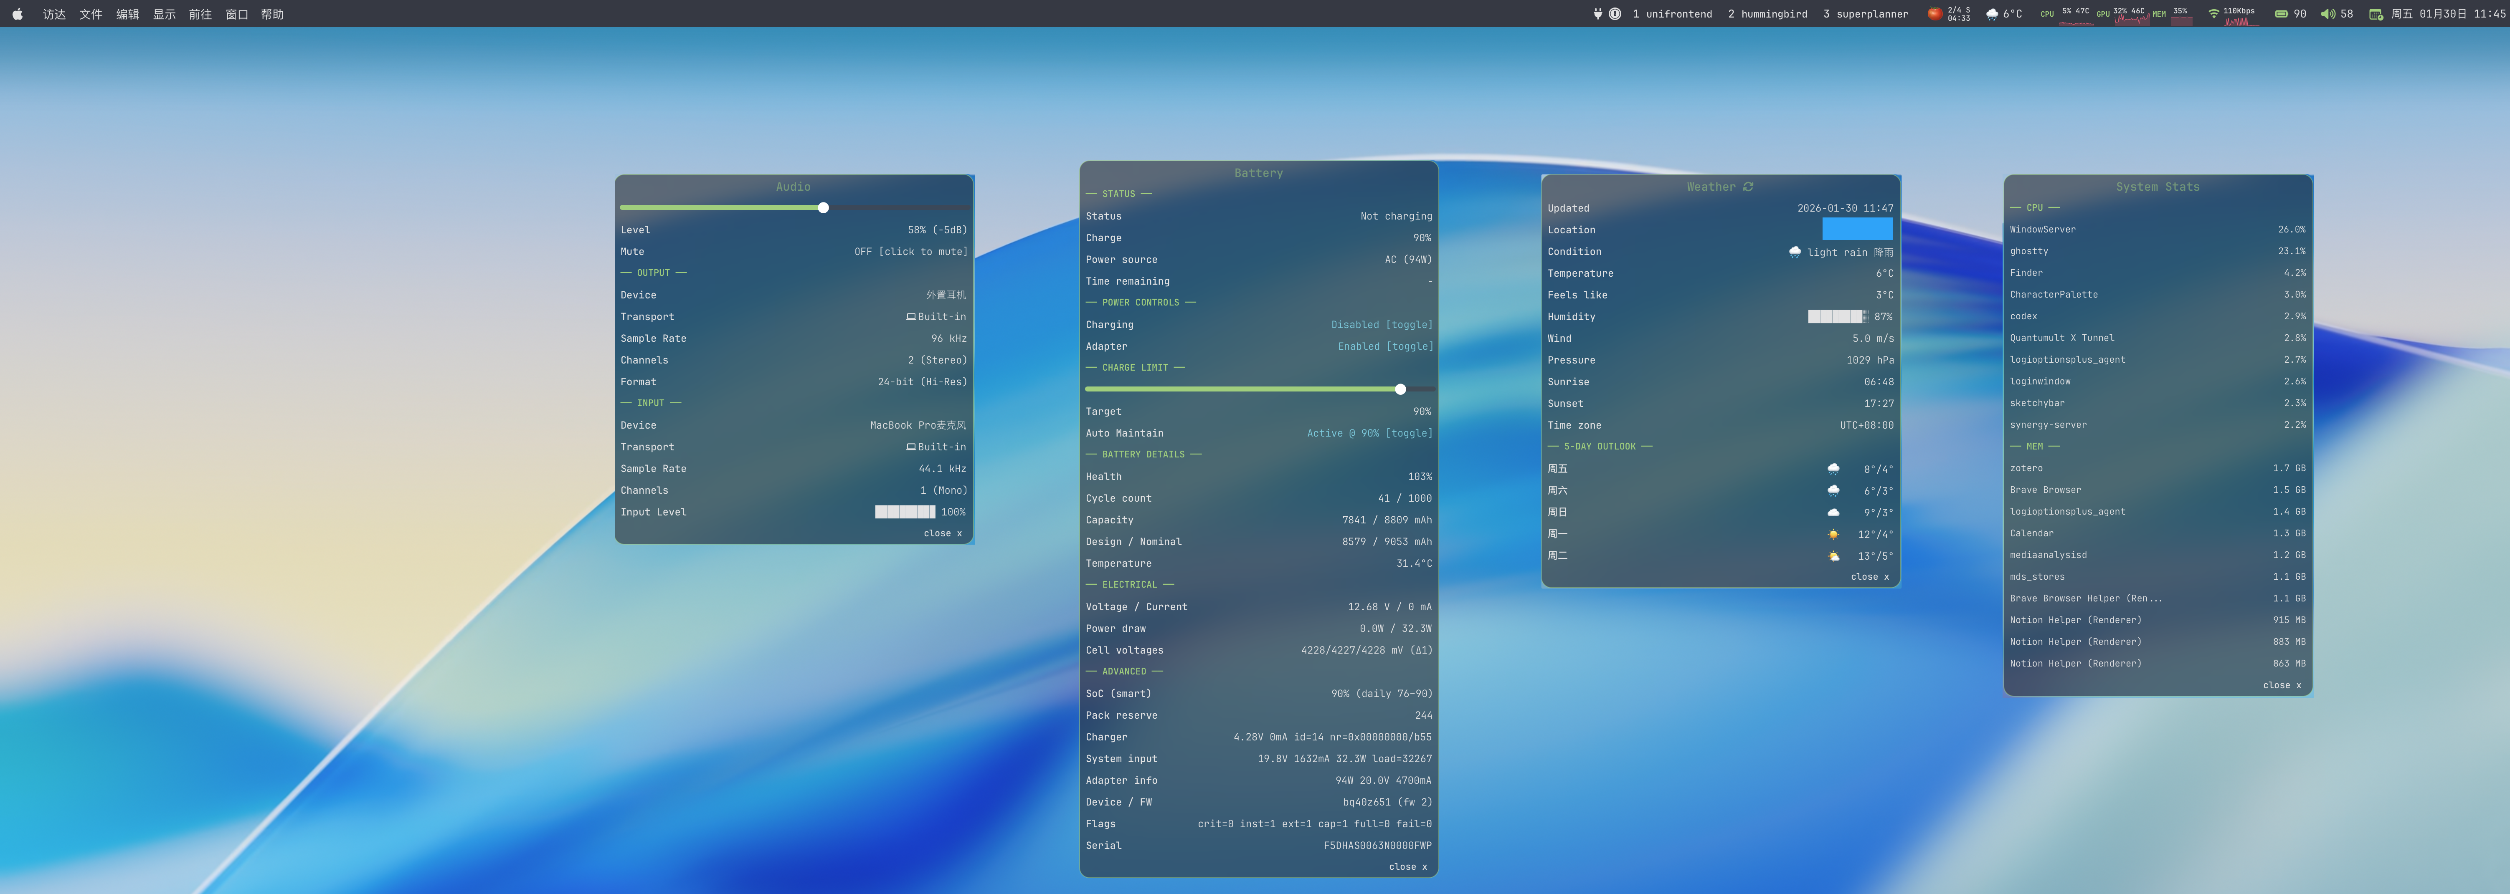
Task: Click the battery icon in the menu bar
Action: pyautogui.click(x=2281, y=14)
